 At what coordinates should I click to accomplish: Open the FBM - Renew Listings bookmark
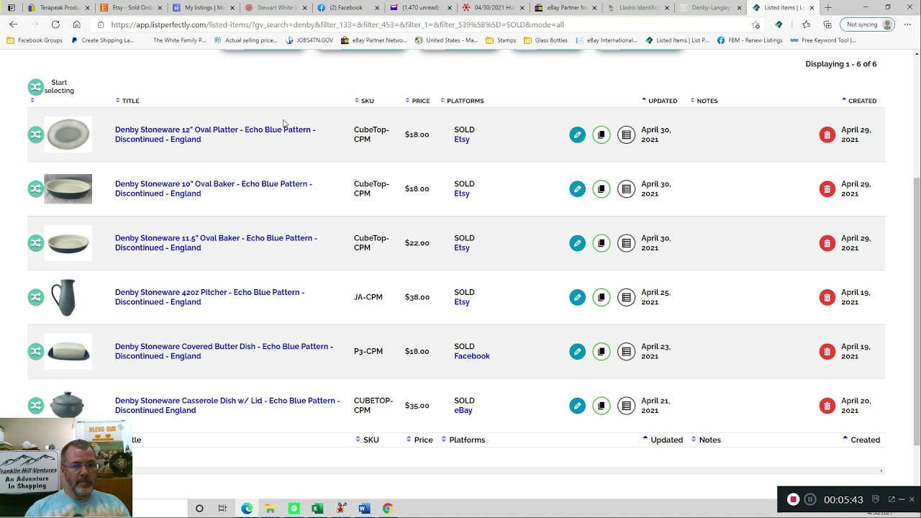coord(750,40)
